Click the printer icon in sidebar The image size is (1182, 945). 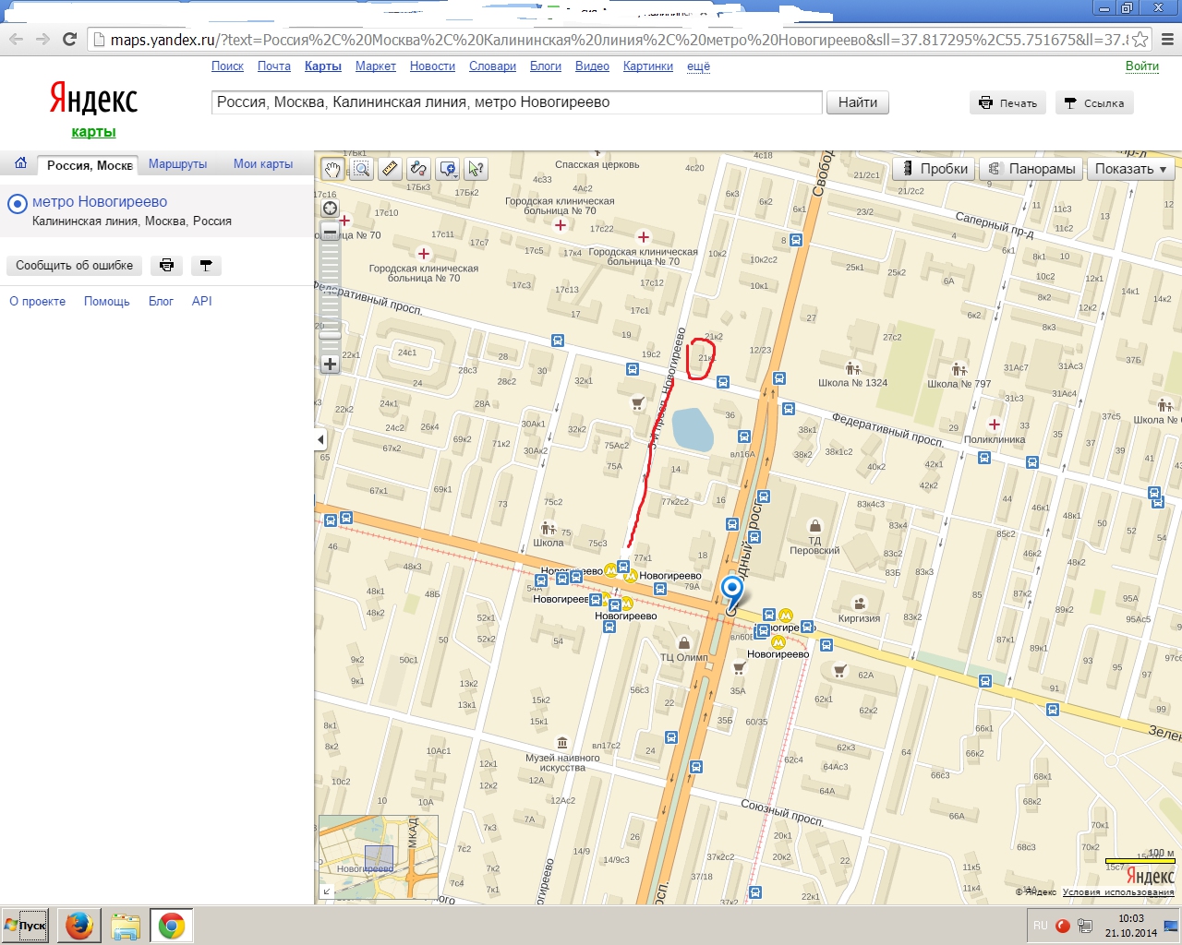[x=166, y=266]
